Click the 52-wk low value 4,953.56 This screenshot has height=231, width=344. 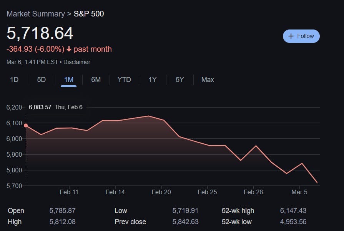click(x=293, y=222)
